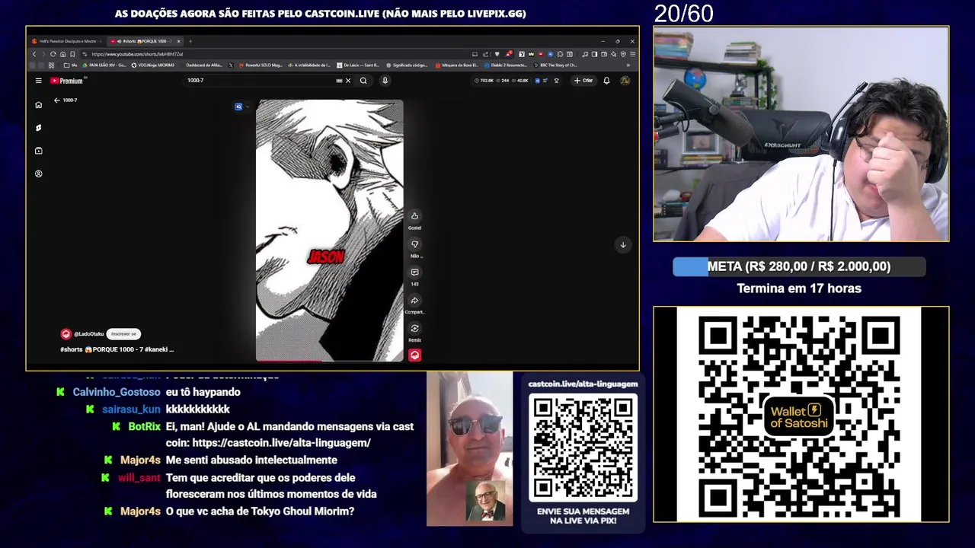Screen dimensions: 975x548
Task: Click the Termina em 17 horas text
Action: pyautogui.click(x=799, y=288)
